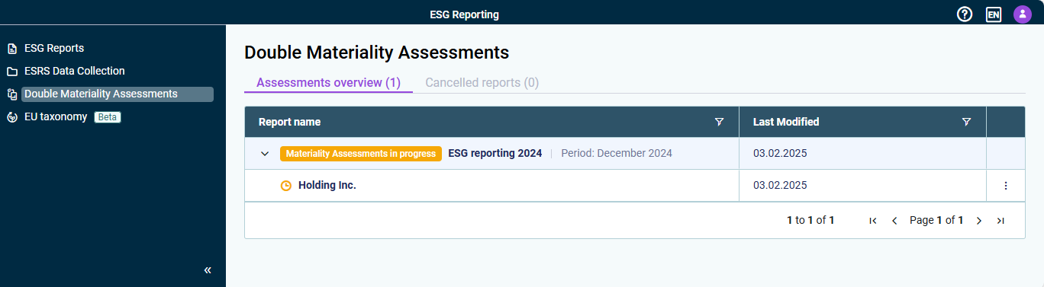Switch to Assessments overview (1) tab
This screenshot has height=287, width=1044.
click(x=328, y=82)
